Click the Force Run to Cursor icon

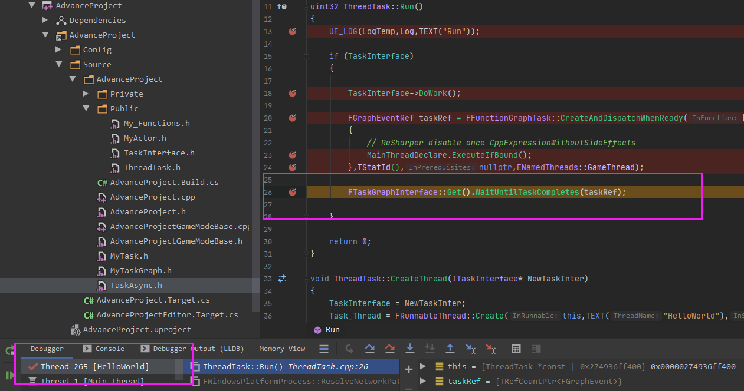tap(490, 349)
